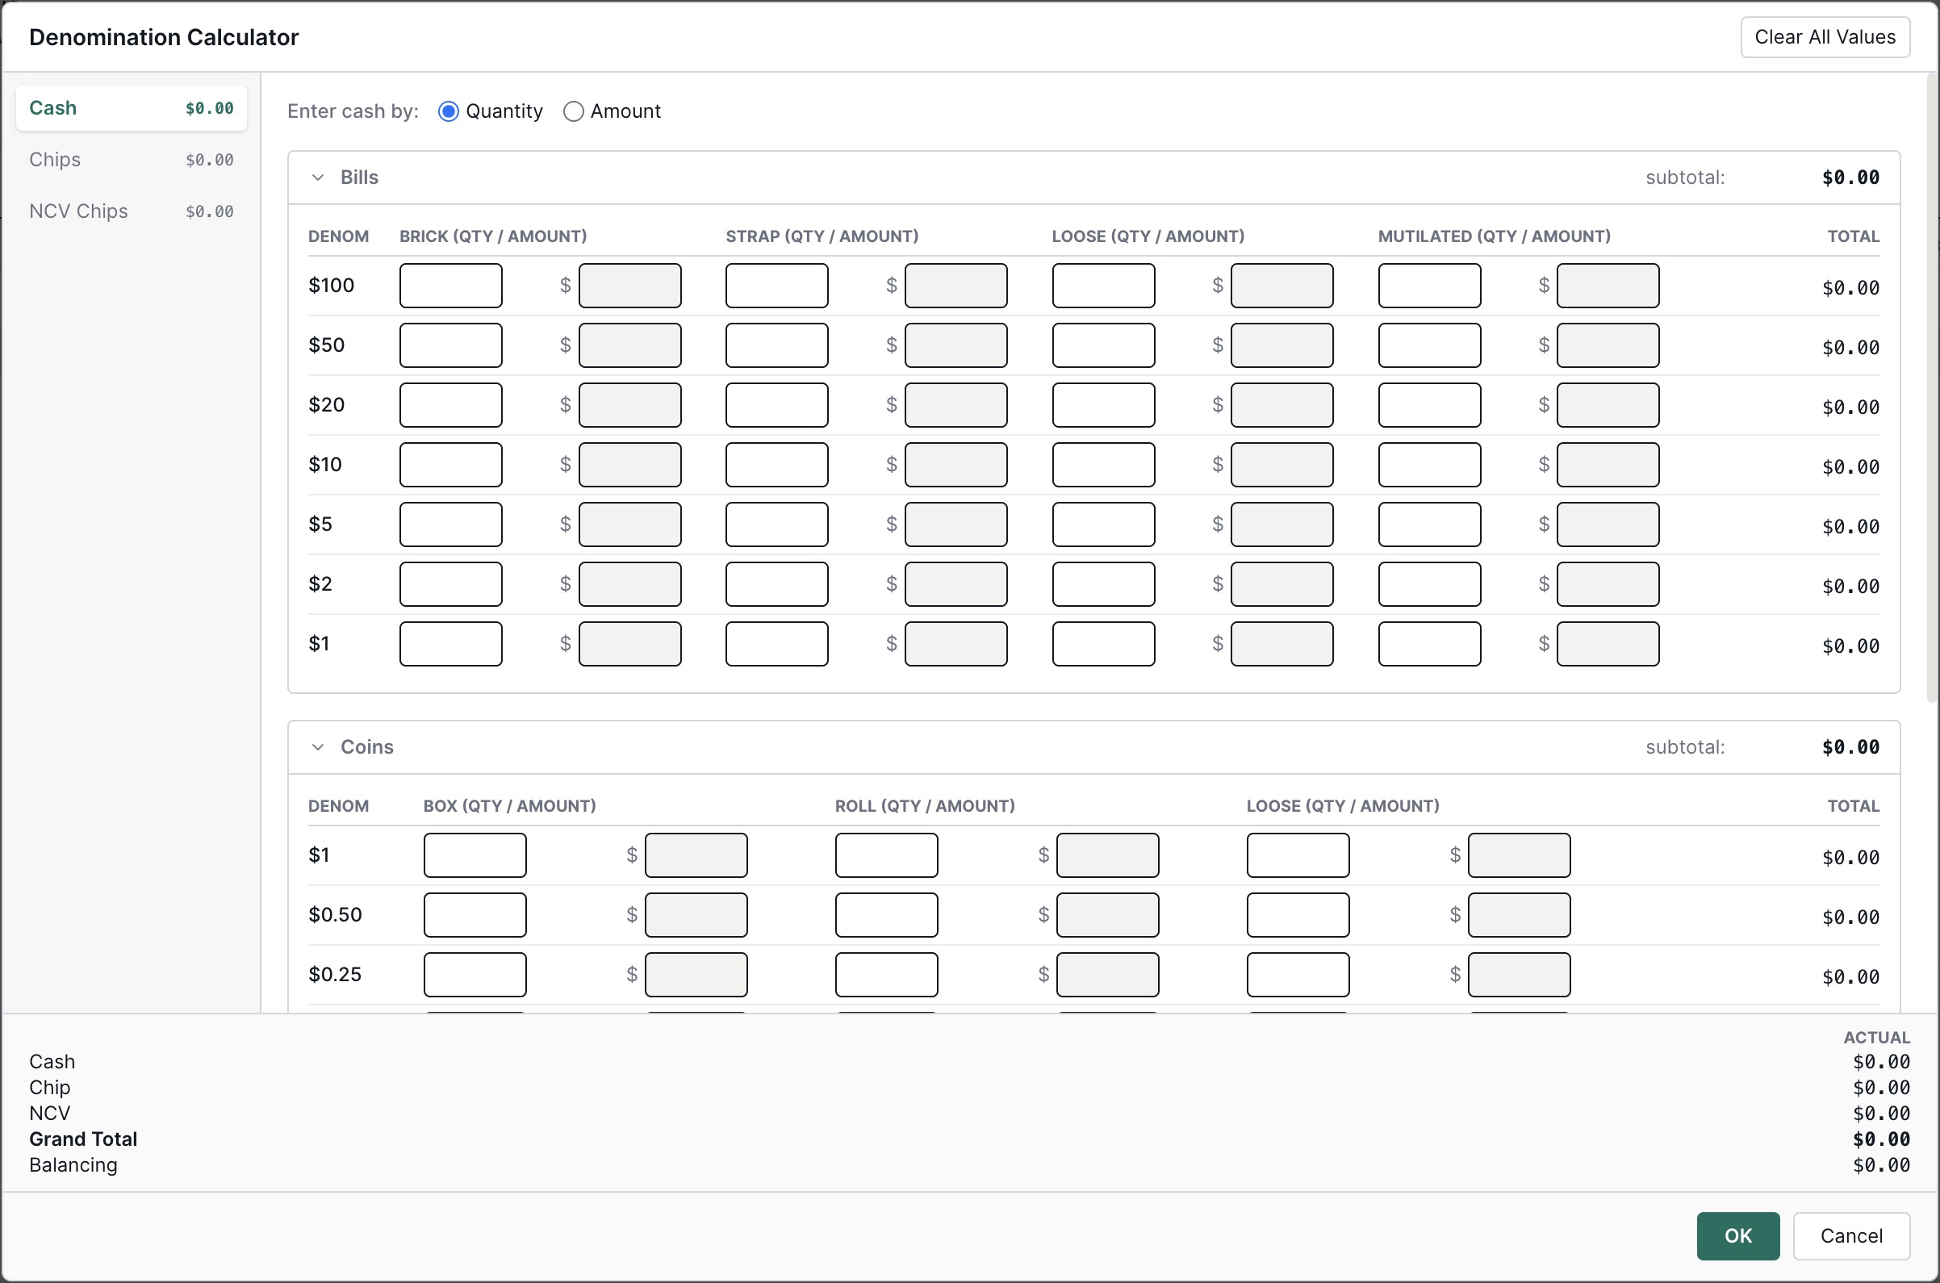Click the $50 Mutilated quantity field
Viewport: 1940px width, 1283px height.
[x=1429, y=345]
